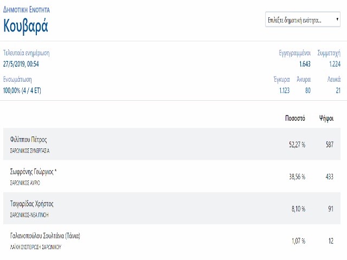The width and height of the screenshot is (347, 260).
Task: Click the 38,56 % percentage
Action: [x=297, y=177]
